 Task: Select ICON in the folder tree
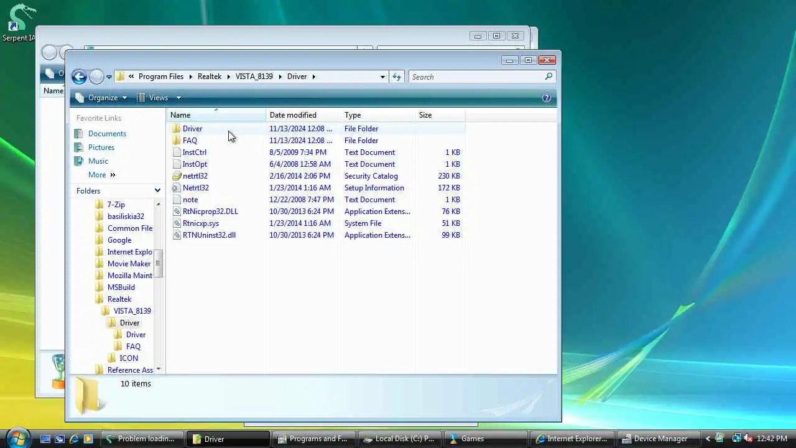[x=129, y=358]
